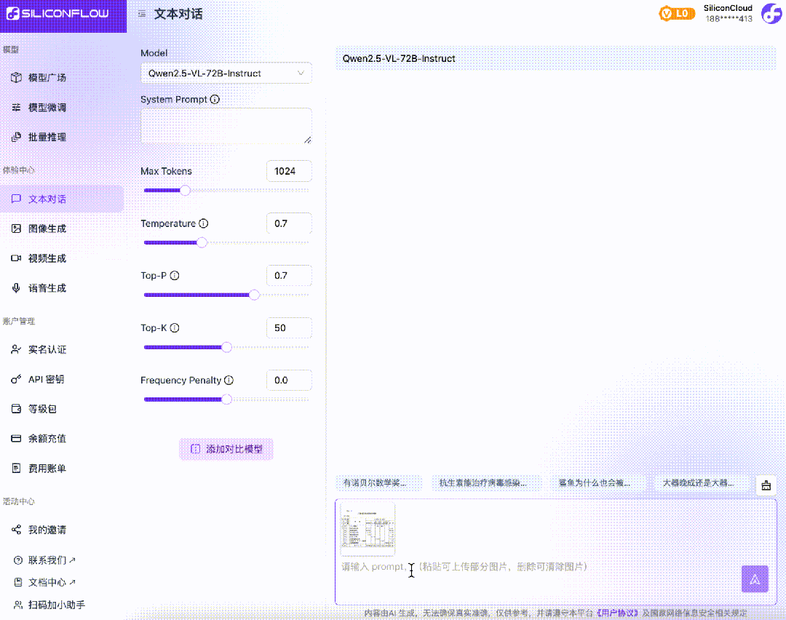Select suggestion 有诺贝尔数学奖...
This screenshot has height=620, width=786.
tap(379, 482)
